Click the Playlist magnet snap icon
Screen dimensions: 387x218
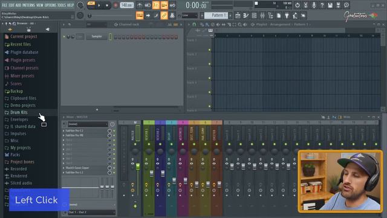(194, 24)
